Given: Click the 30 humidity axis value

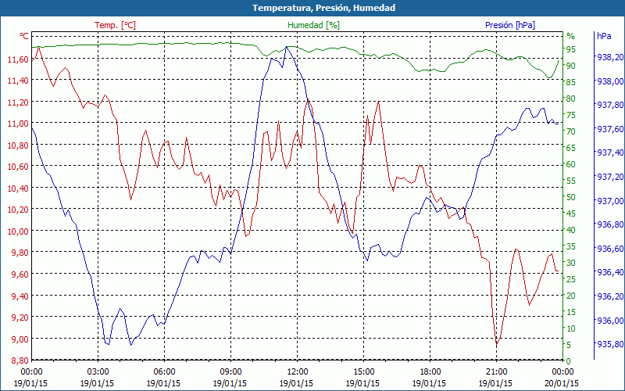Looking at the screenshot, I should coord(571,263).
